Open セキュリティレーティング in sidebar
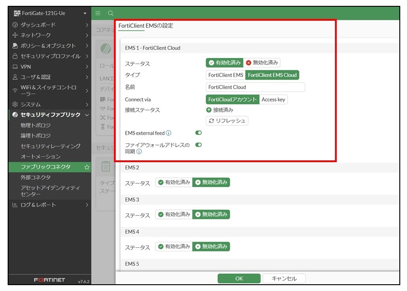Screen dimensions: 407x291 tap(50, 146)
